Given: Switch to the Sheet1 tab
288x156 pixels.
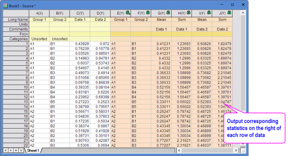Looking at the screenshot, I should tap(33, 151).
